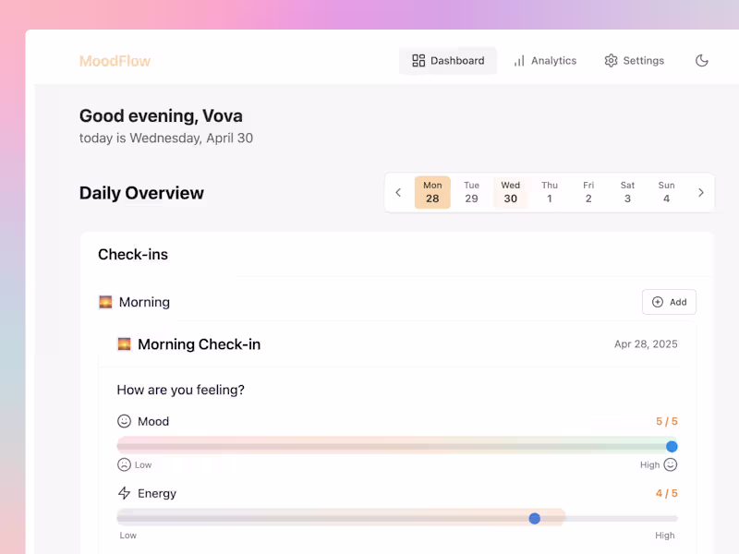The width and height of the screenshot is (739, 554).
Task: Select Fri 2 in the date strip
Action: coord(588,192)
